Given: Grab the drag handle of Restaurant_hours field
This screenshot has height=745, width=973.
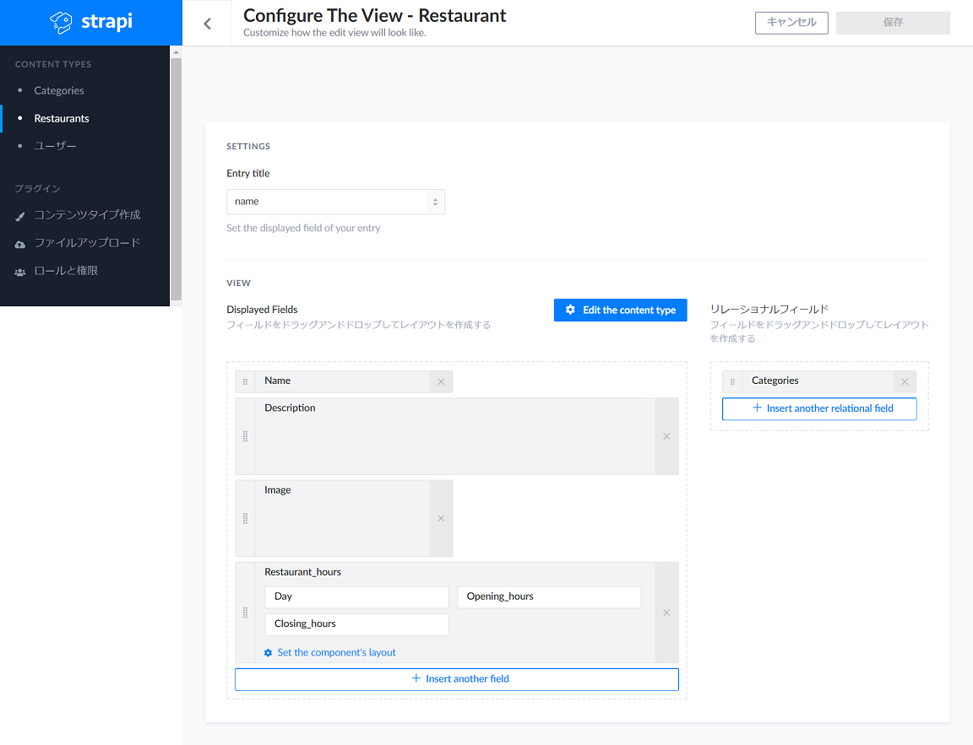Looking at the screenshot, I should (x=245, y=613).
